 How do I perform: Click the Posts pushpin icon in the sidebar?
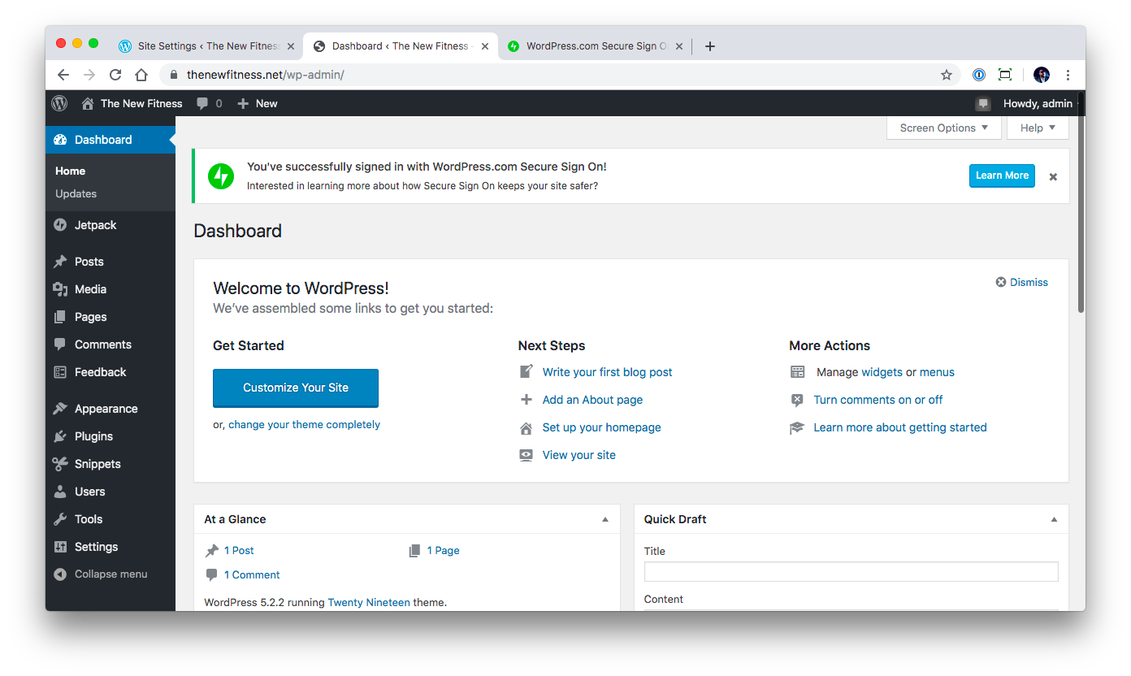[x=60, y=262]
